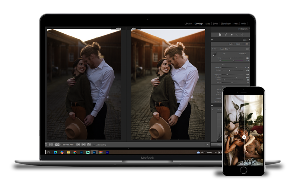
Task: Click the Tint slider handle
Action: coord(234,61)
